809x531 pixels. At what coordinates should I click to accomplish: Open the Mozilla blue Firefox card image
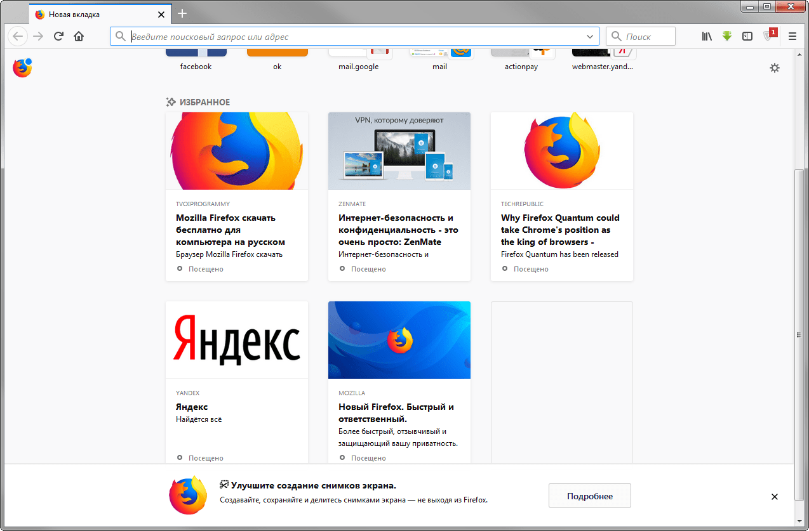[399, 340]
